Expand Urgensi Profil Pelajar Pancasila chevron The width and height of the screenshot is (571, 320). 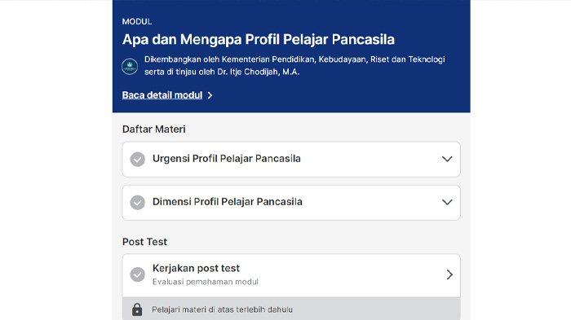[447, 160]
